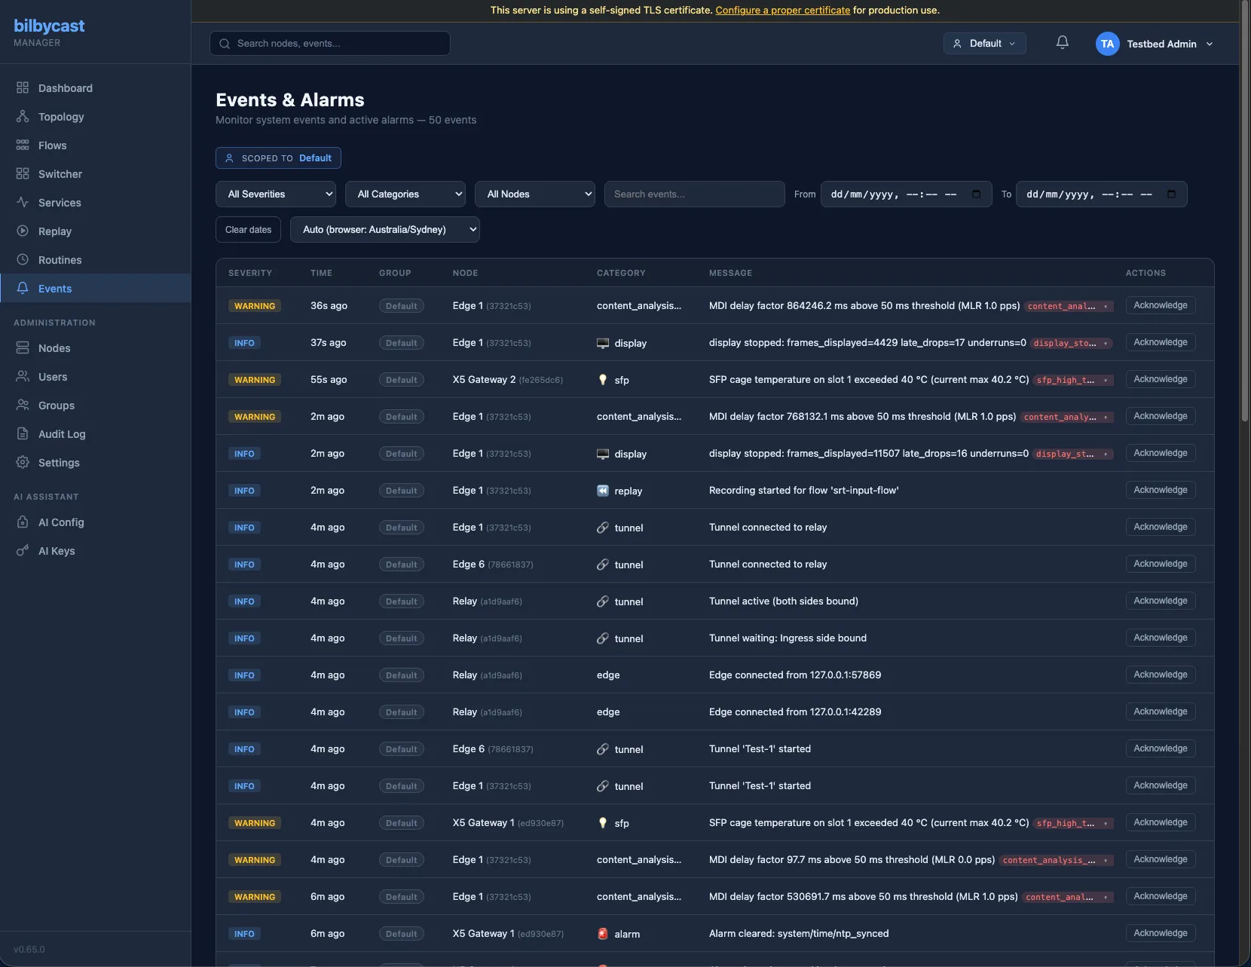Click the From date-time input
Viewport: 1251px width, 967px height.
(906, 194)
